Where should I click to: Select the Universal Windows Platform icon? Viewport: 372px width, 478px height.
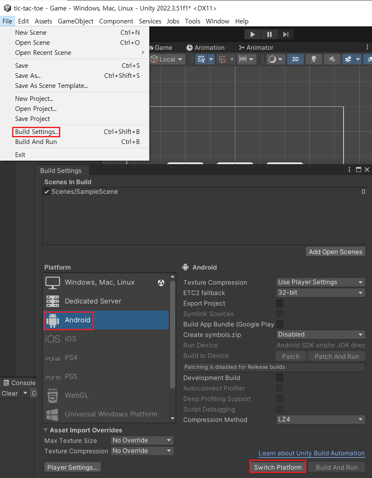52,415
